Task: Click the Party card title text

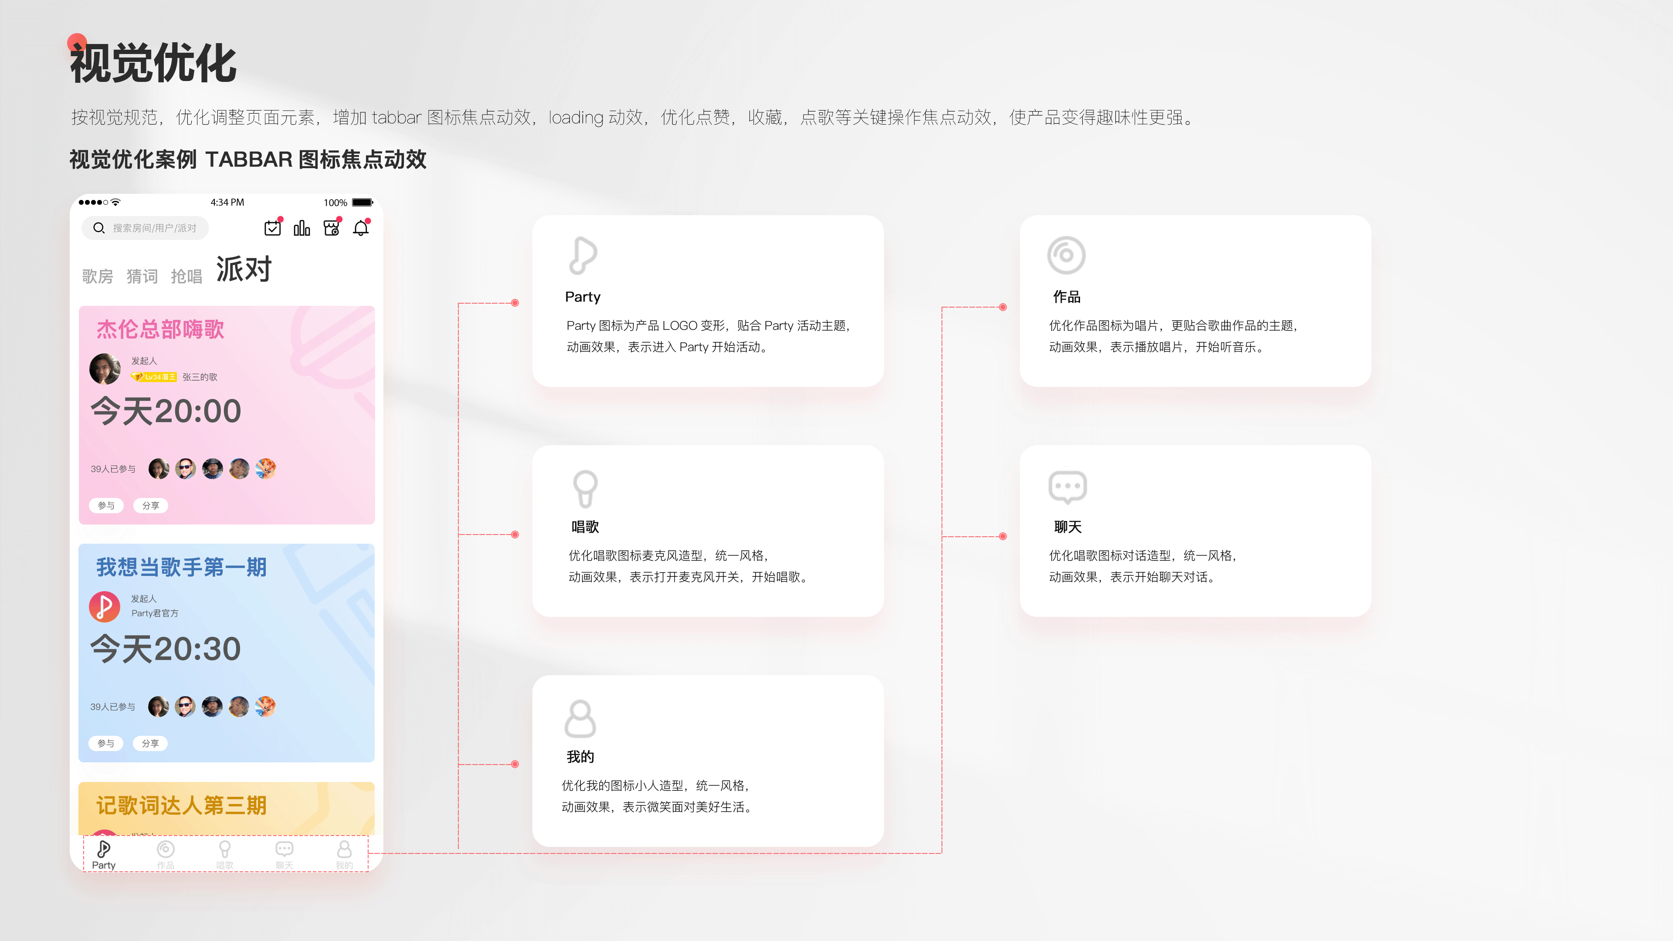Action: pos(583,297)
